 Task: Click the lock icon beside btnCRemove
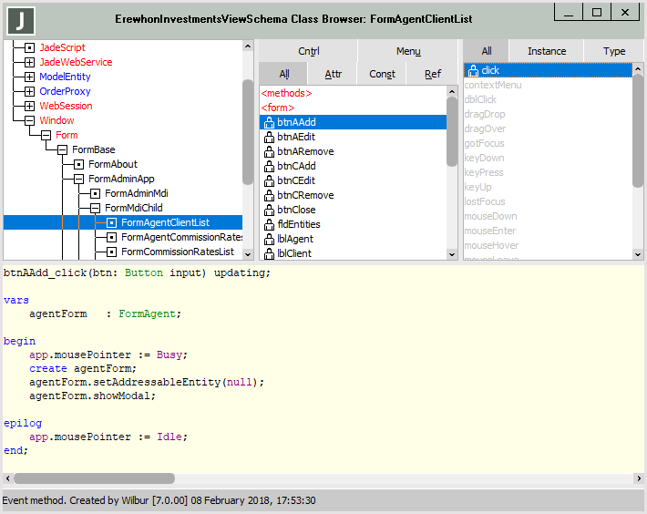tap(269, 195)
